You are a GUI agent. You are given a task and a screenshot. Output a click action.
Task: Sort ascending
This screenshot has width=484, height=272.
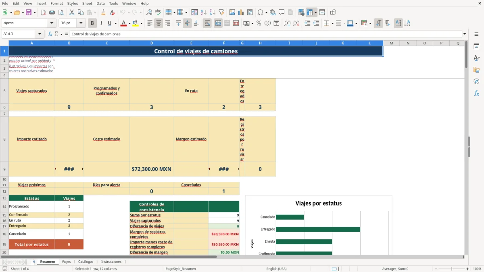pyautogui.click(x=204, y=12)
